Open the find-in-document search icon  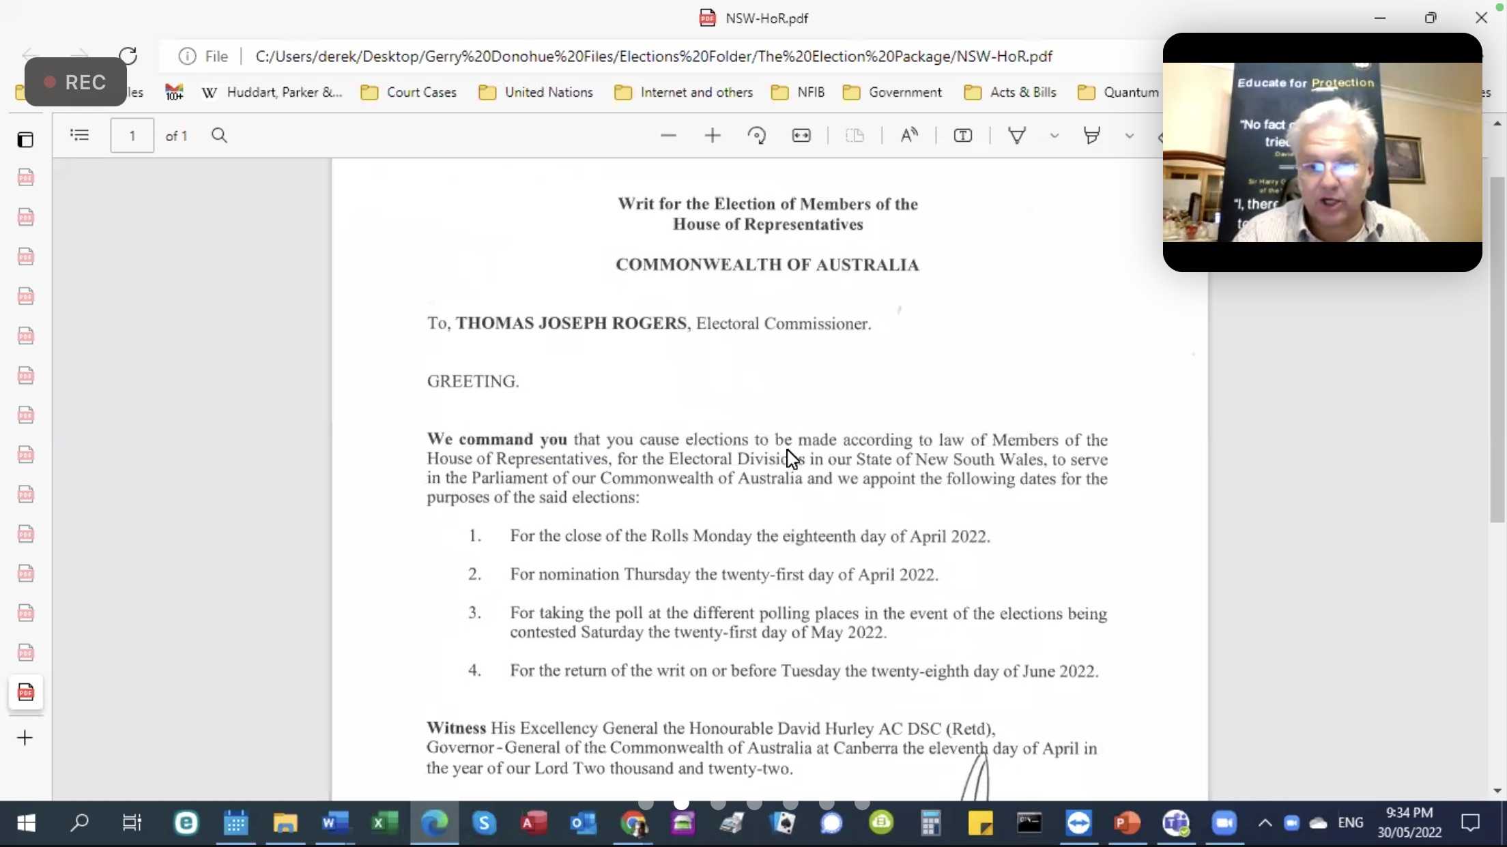tap(219, 135)
